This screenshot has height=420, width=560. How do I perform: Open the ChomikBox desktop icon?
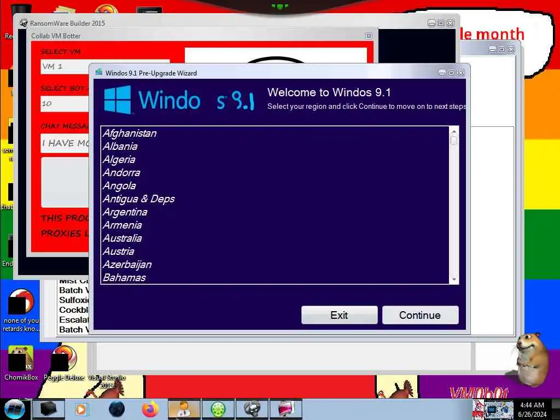click(21, 363)
